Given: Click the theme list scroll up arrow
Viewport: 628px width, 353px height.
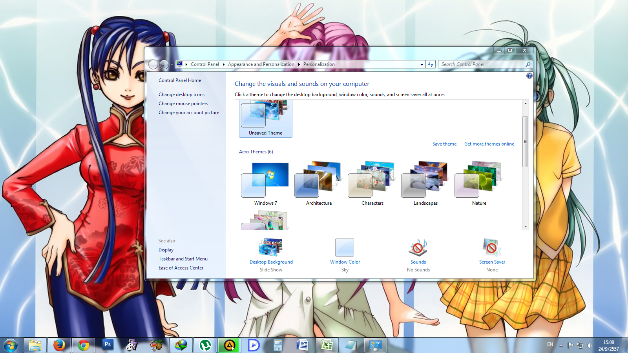Looking at the screenshot, I should click(526, 104).
